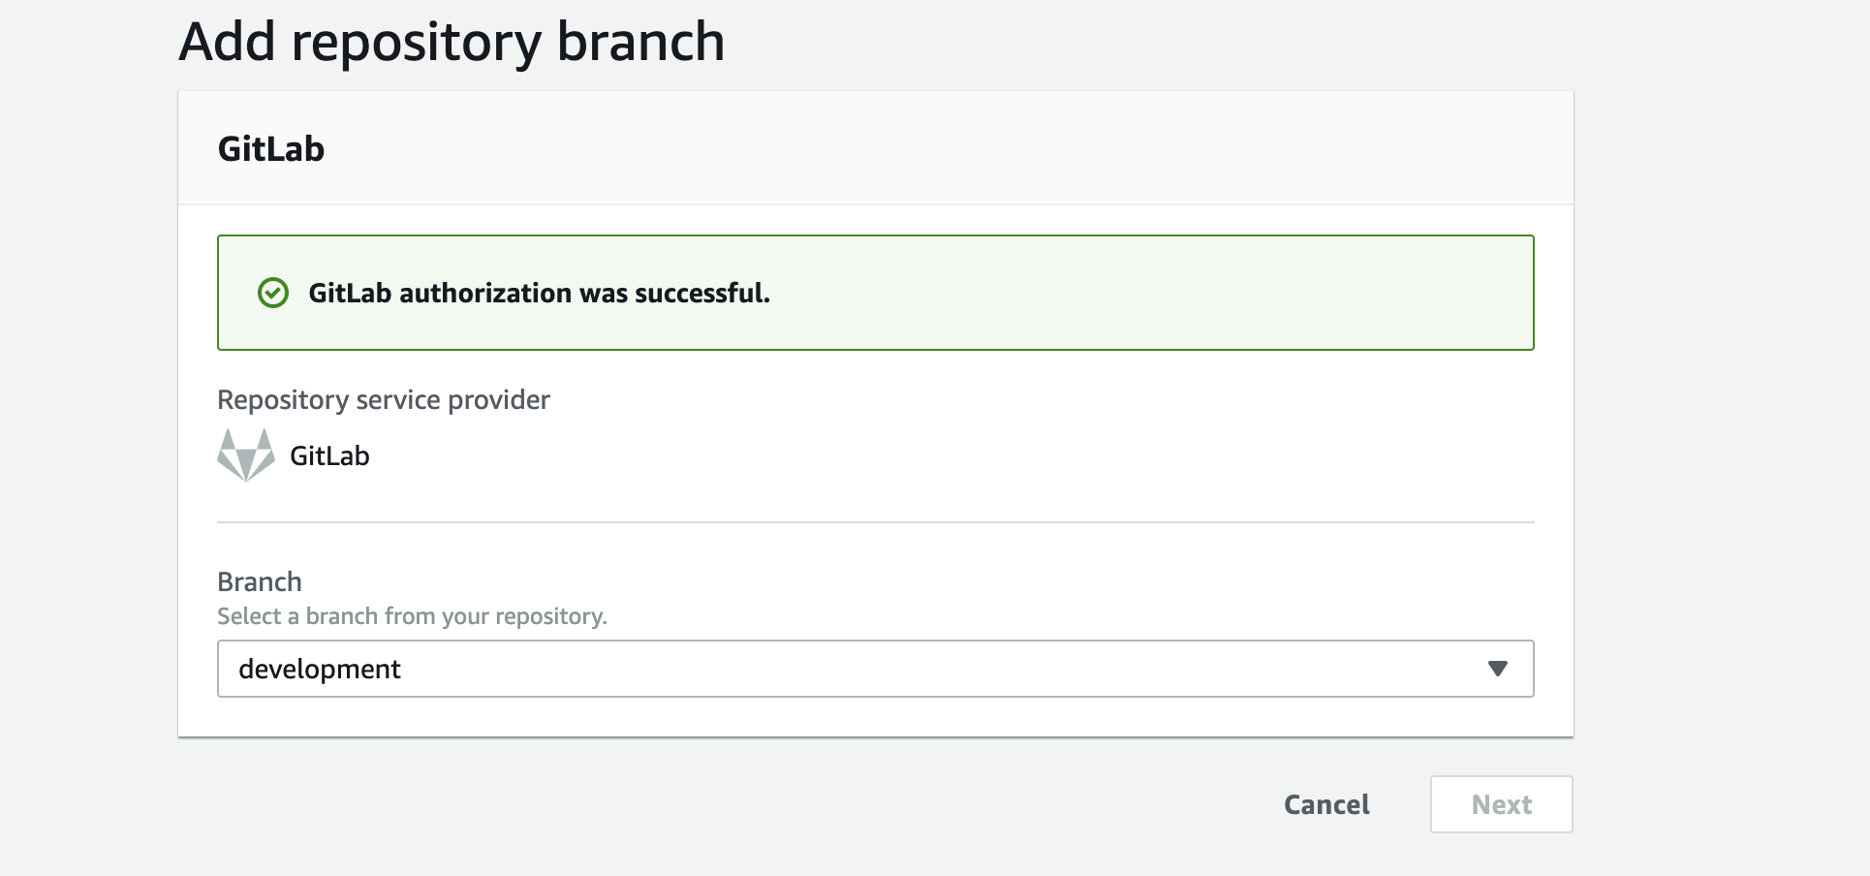Click the GitLab icon under Repository service provider
The width and height of the screenshot is (1870, 876).
pyautogui.click(x=245, y=455)
